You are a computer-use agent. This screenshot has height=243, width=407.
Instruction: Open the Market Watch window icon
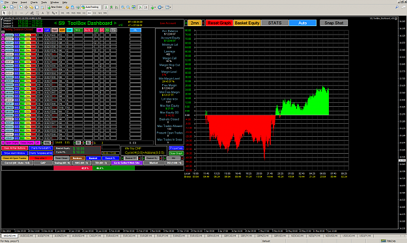pos(20,7)
